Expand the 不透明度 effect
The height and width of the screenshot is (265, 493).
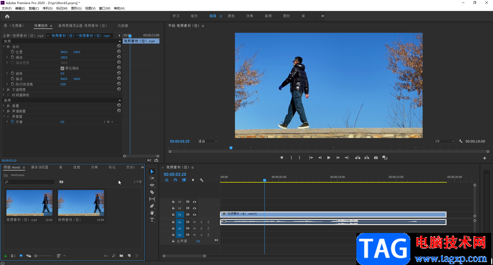[4, 89]
